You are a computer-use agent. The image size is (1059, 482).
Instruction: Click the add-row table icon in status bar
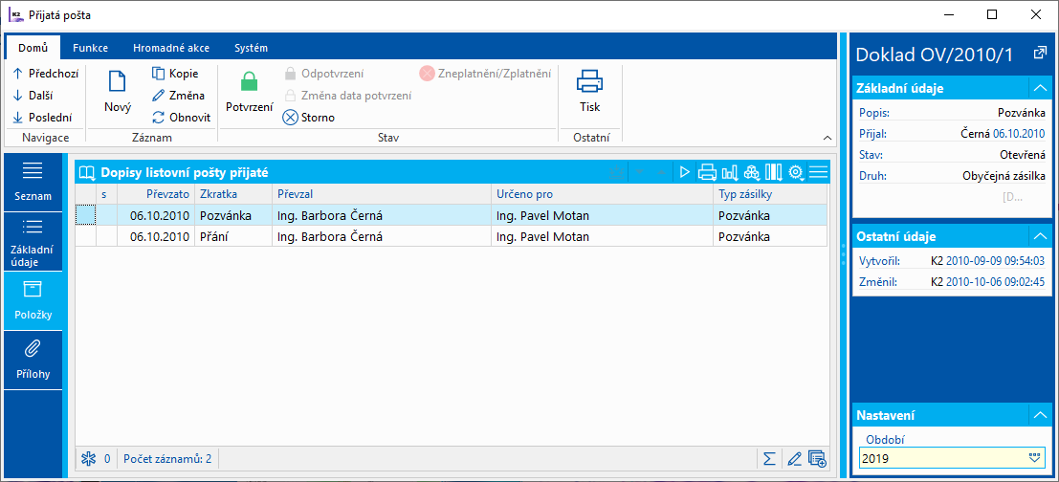(817, 459)
